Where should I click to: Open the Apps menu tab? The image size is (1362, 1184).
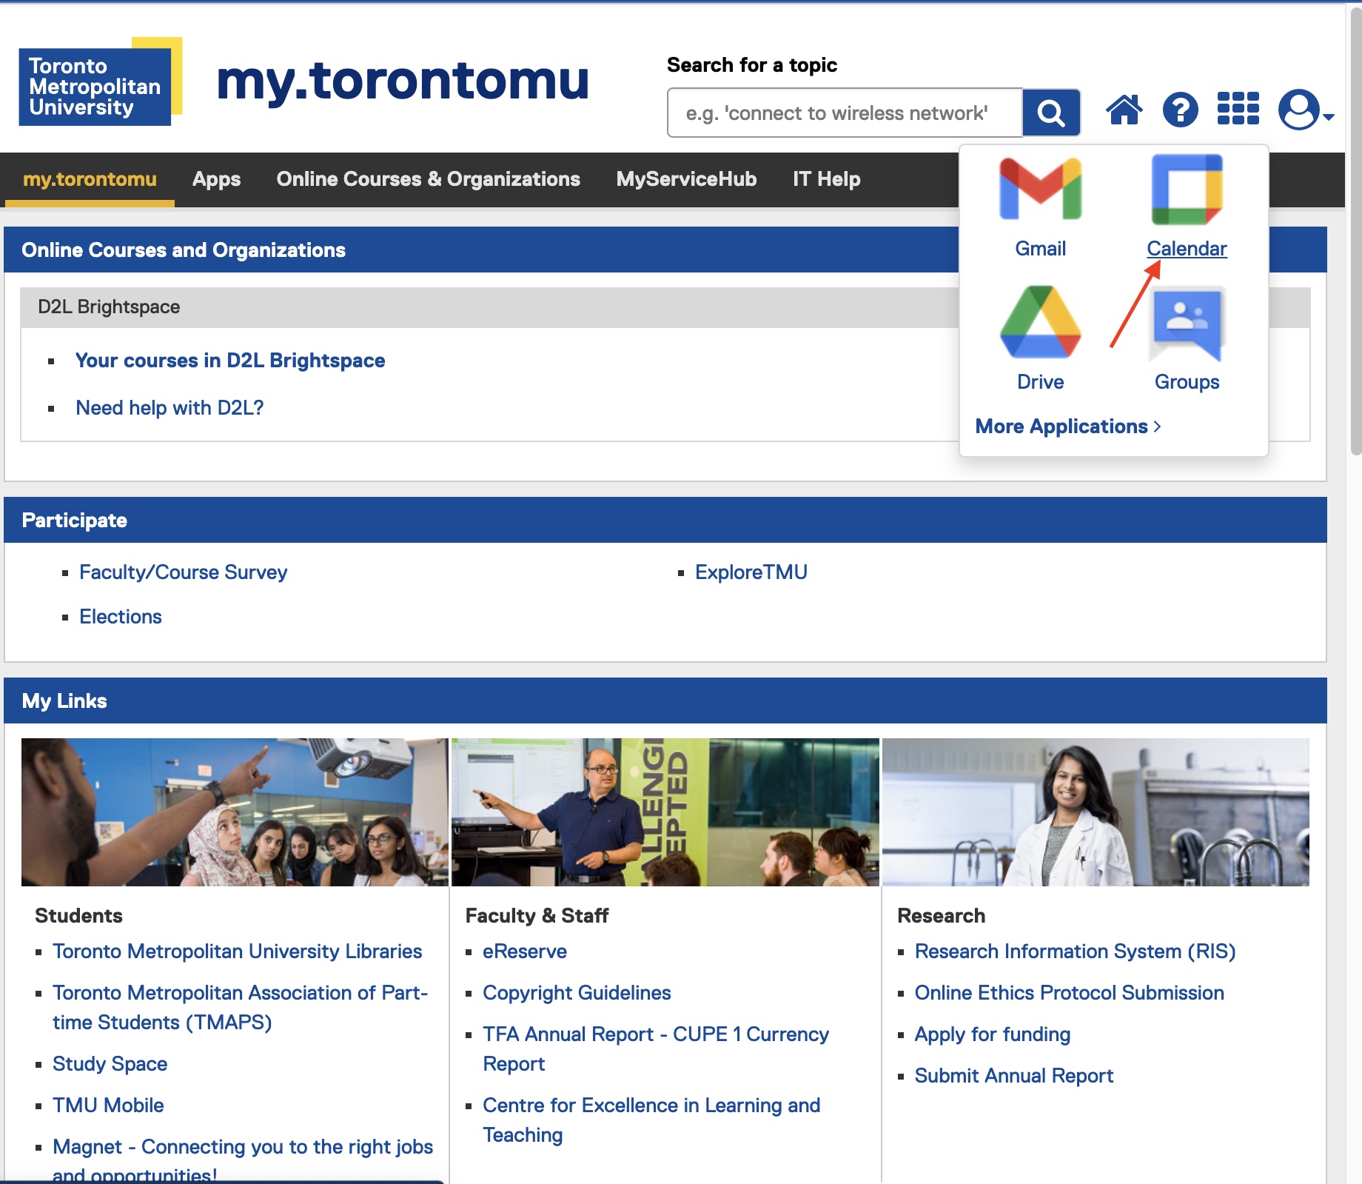coord(216,179)
